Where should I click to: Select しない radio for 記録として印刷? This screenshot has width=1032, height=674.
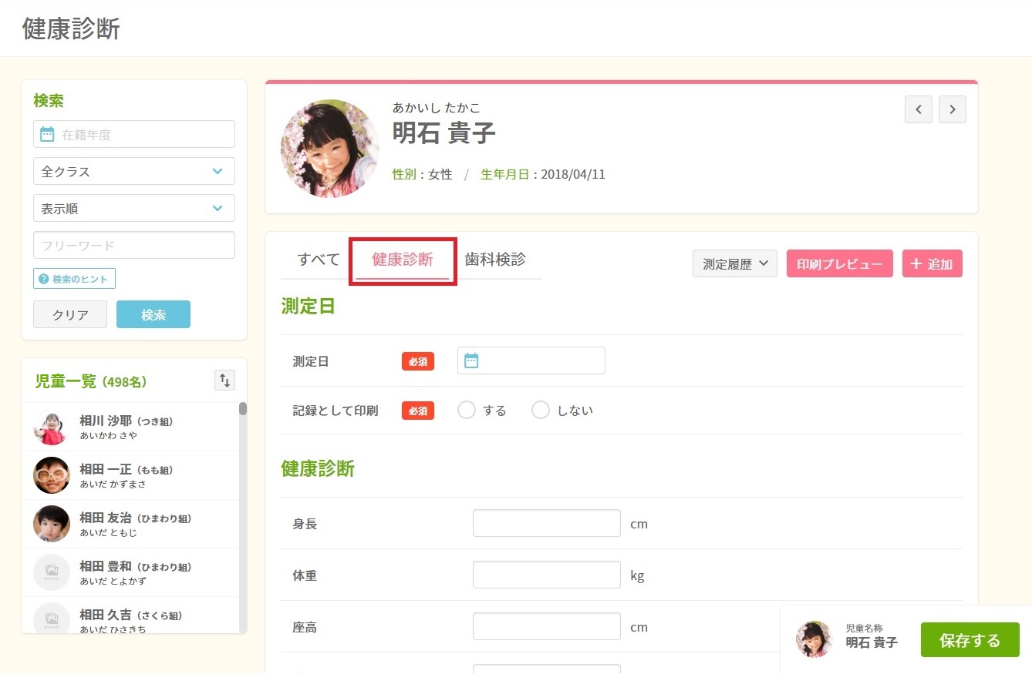(x=541, y=410)
